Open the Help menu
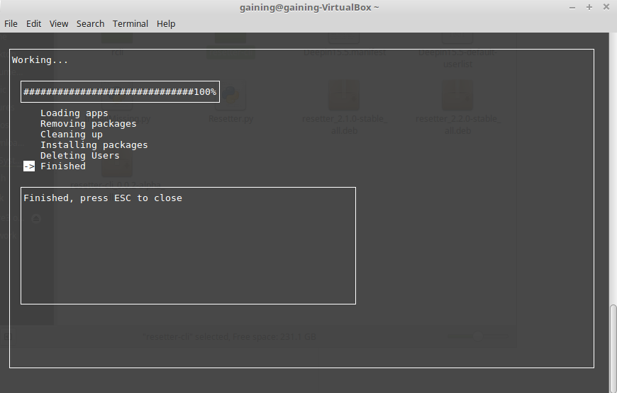The image size is (617, 393). click(x=166, y=23)
